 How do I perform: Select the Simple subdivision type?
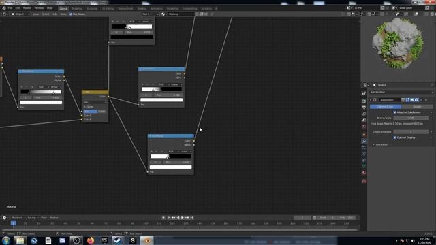coord(417,107)
